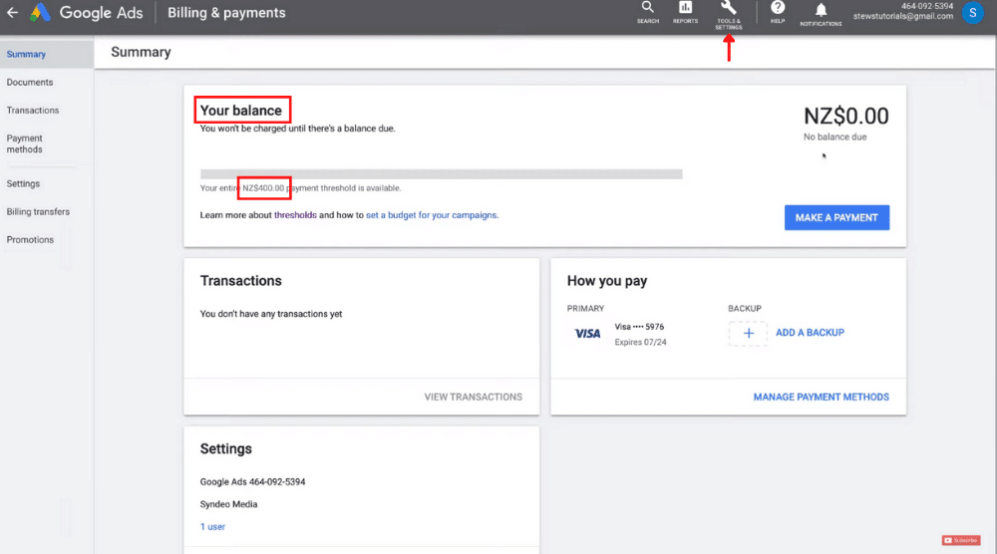Image resolution: width=997 pixels, height=554 pixels.
Task: Click the Visa card logo
Action: click(587, 334)
